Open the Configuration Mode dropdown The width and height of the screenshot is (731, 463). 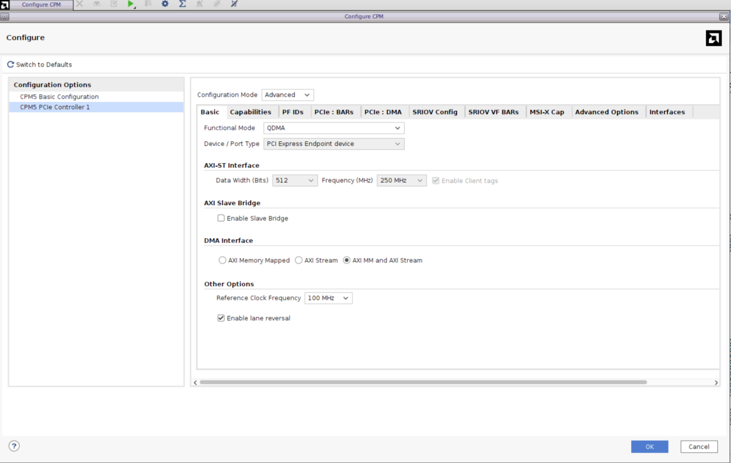[x=287, y=94]
